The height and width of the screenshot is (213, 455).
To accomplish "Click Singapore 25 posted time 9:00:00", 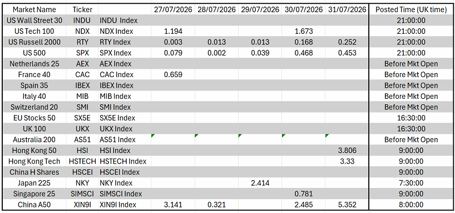I will 411,194.
